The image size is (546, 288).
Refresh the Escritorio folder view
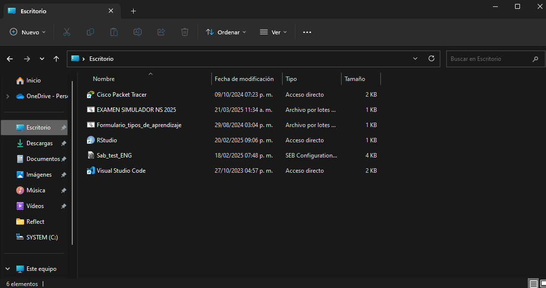(x=431, y=58)
